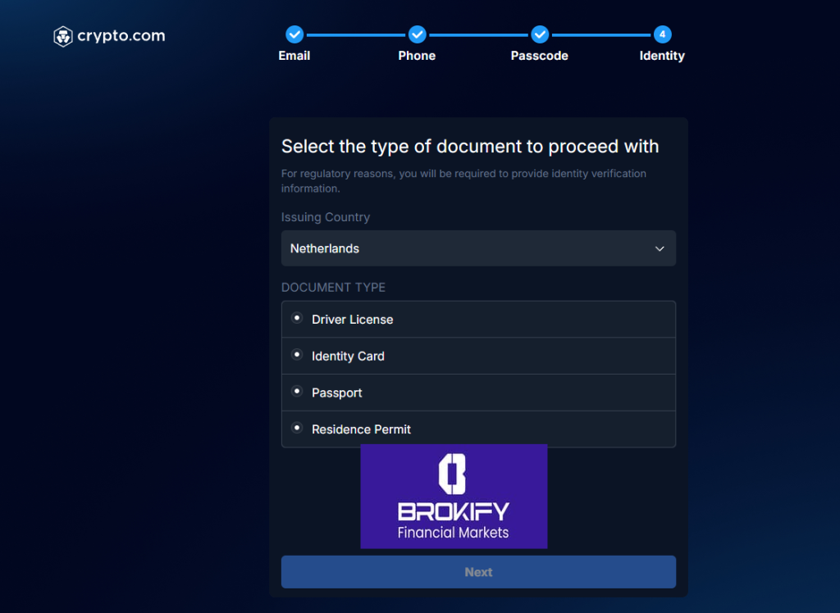This screenshot has height=613, width=840.
Task: Click the crypto.com wordmark text
Action: [121, 36]
